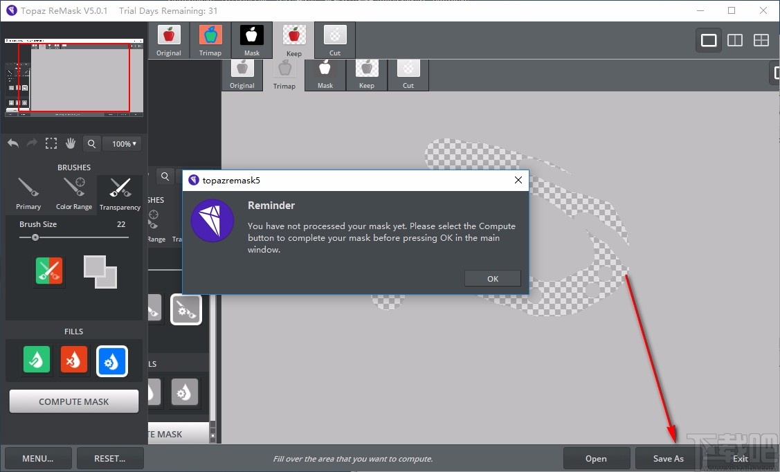Image resolution: width=780 pixels, height=472 pixels.
Task: Confirm the Reminder dialog with OK
Action: 493,278
